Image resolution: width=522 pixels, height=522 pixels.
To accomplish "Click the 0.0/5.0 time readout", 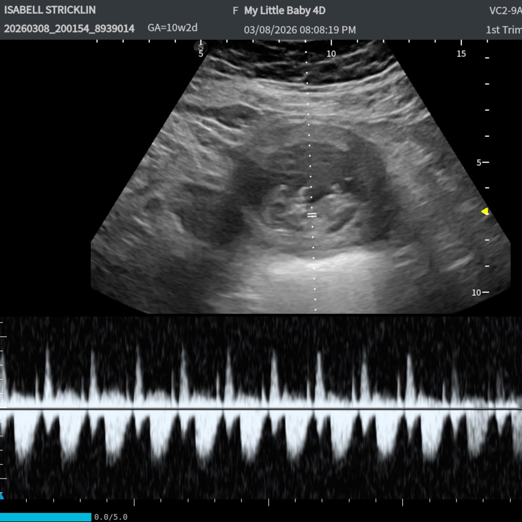I will tap(111, 517).
